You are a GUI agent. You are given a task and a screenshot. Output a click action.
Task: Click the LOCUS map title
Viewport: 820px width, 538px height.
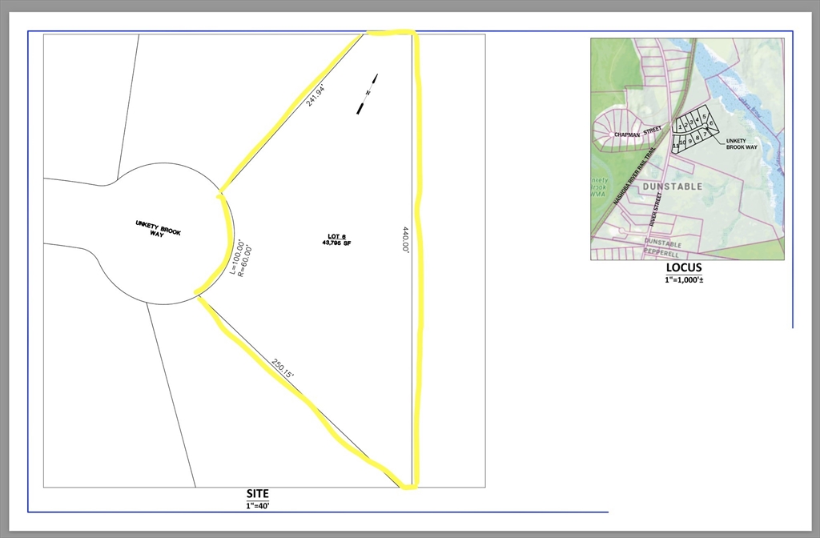click(683, 268)
